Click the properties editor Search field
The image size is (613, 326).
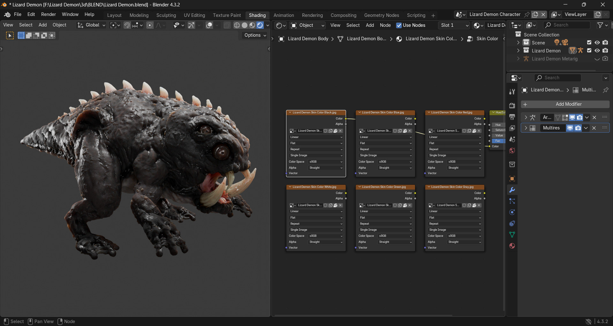[558, 78]
